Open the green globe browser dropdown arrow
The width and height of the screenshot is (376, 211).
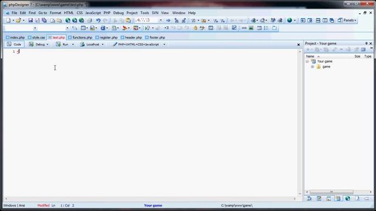pos(295,21)
